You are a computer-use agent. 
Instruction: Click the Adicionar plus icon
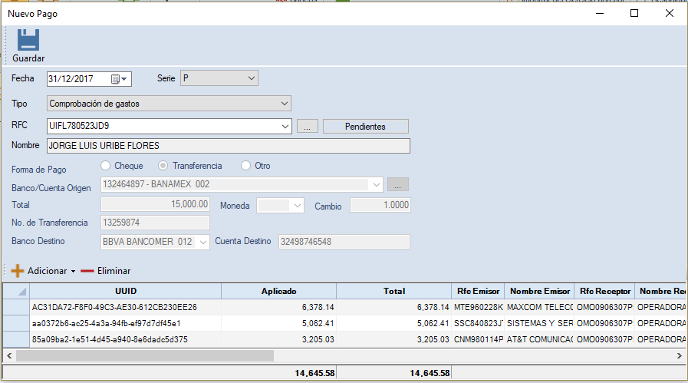click(x=17, y=271)
